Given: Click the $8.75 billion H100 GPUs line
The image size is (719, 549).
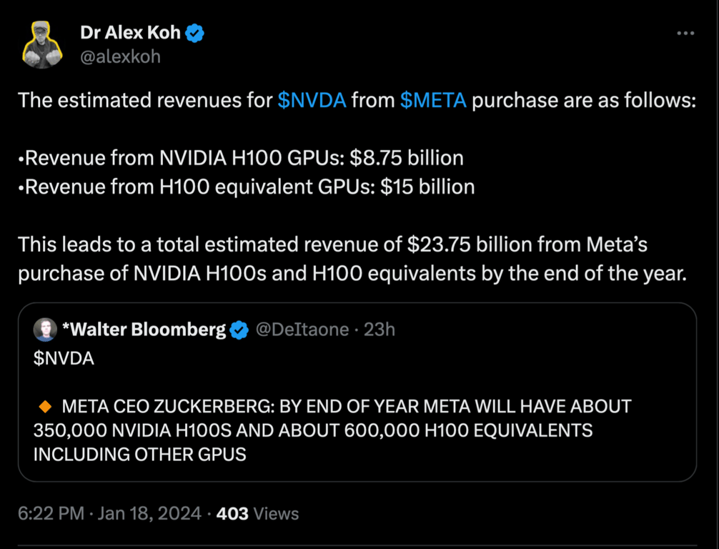Looking at the screenshot, I should (240, 157).
